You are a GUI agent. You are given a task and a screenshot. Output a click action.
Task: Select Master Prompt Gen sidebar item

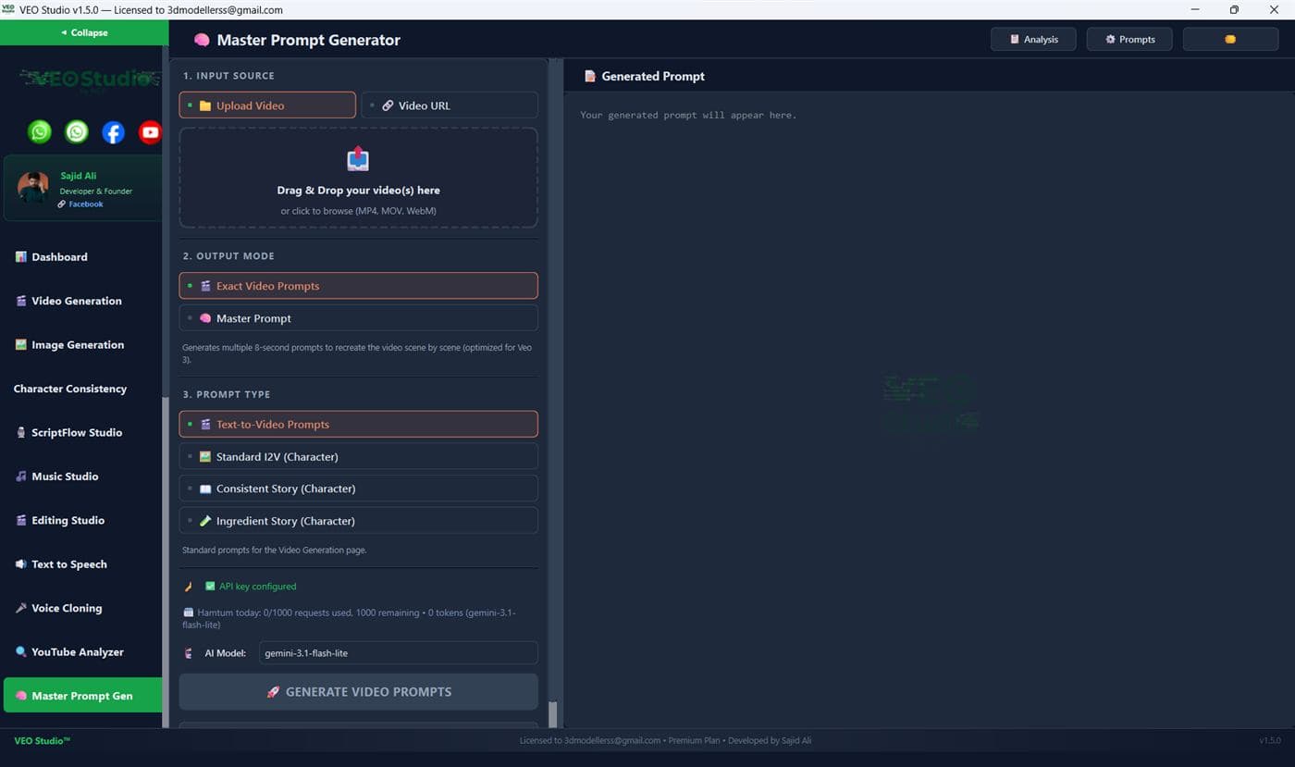tap(81, 696)
